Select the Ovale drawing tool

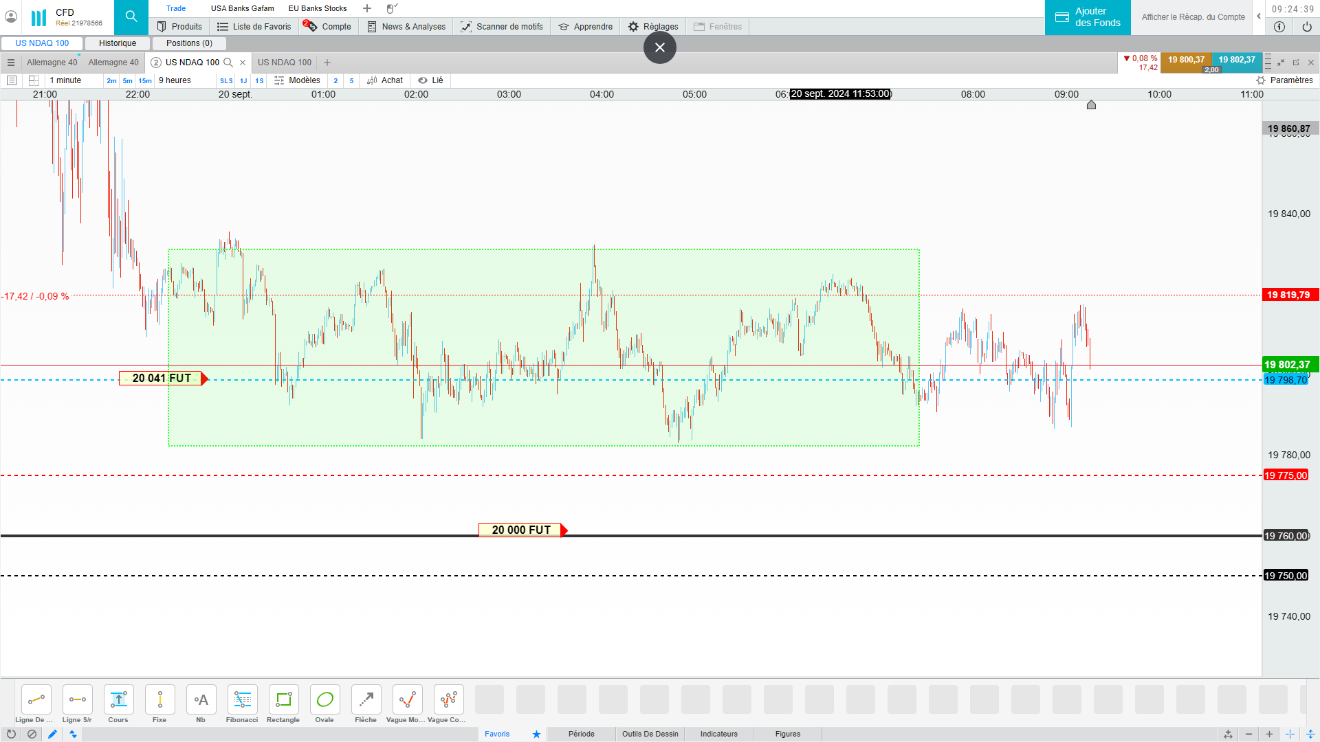[324, 700]
